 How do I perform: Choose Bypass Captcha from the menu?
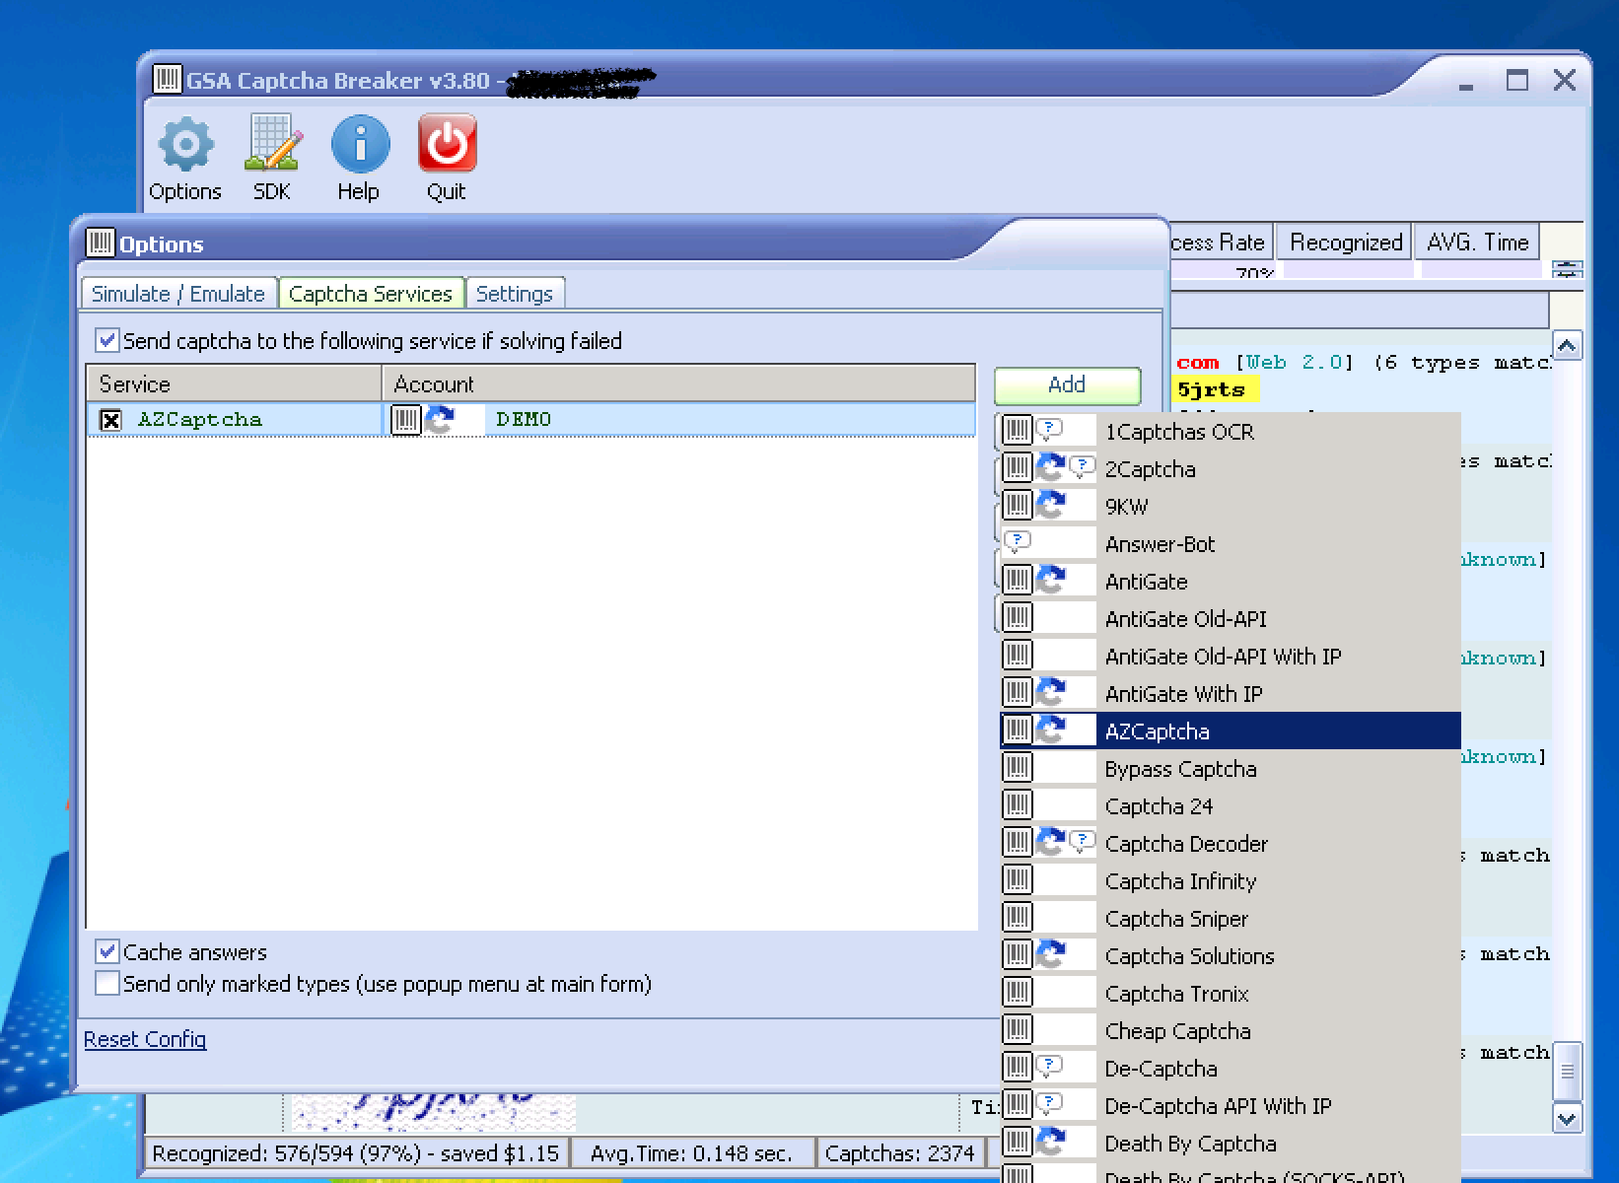click(1230, 768)
